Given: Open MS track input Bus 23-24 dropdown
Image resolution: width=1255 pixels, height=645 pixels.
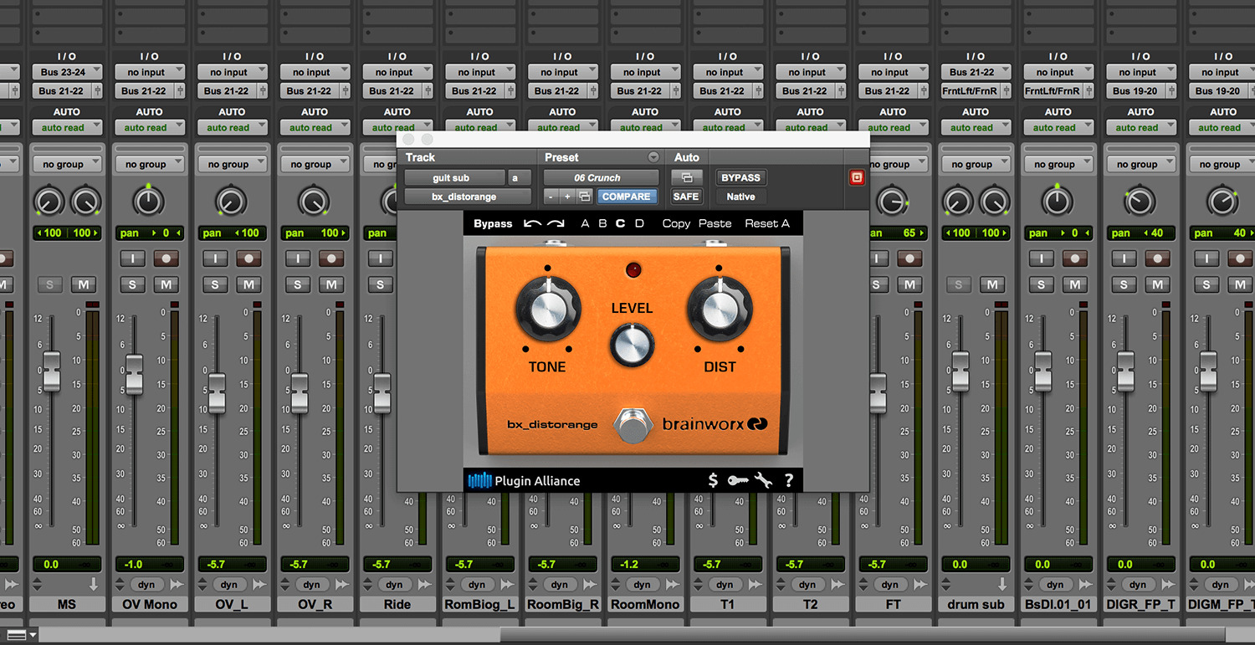Looking at the screenshot, I should click(67, 72).
